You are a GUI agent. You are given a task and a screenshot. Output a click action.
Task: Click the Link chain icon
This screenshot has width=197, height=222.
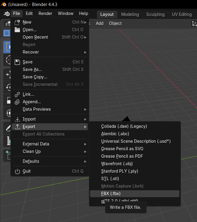pyautogui.click(x=17, y=94)
